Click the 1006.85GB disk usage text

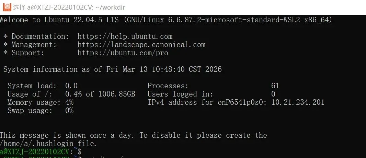[x=117, y=94]
